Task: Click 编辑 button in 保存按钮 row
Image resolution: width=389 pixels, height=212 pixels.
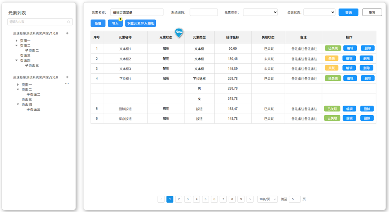Action: point(350,118)
